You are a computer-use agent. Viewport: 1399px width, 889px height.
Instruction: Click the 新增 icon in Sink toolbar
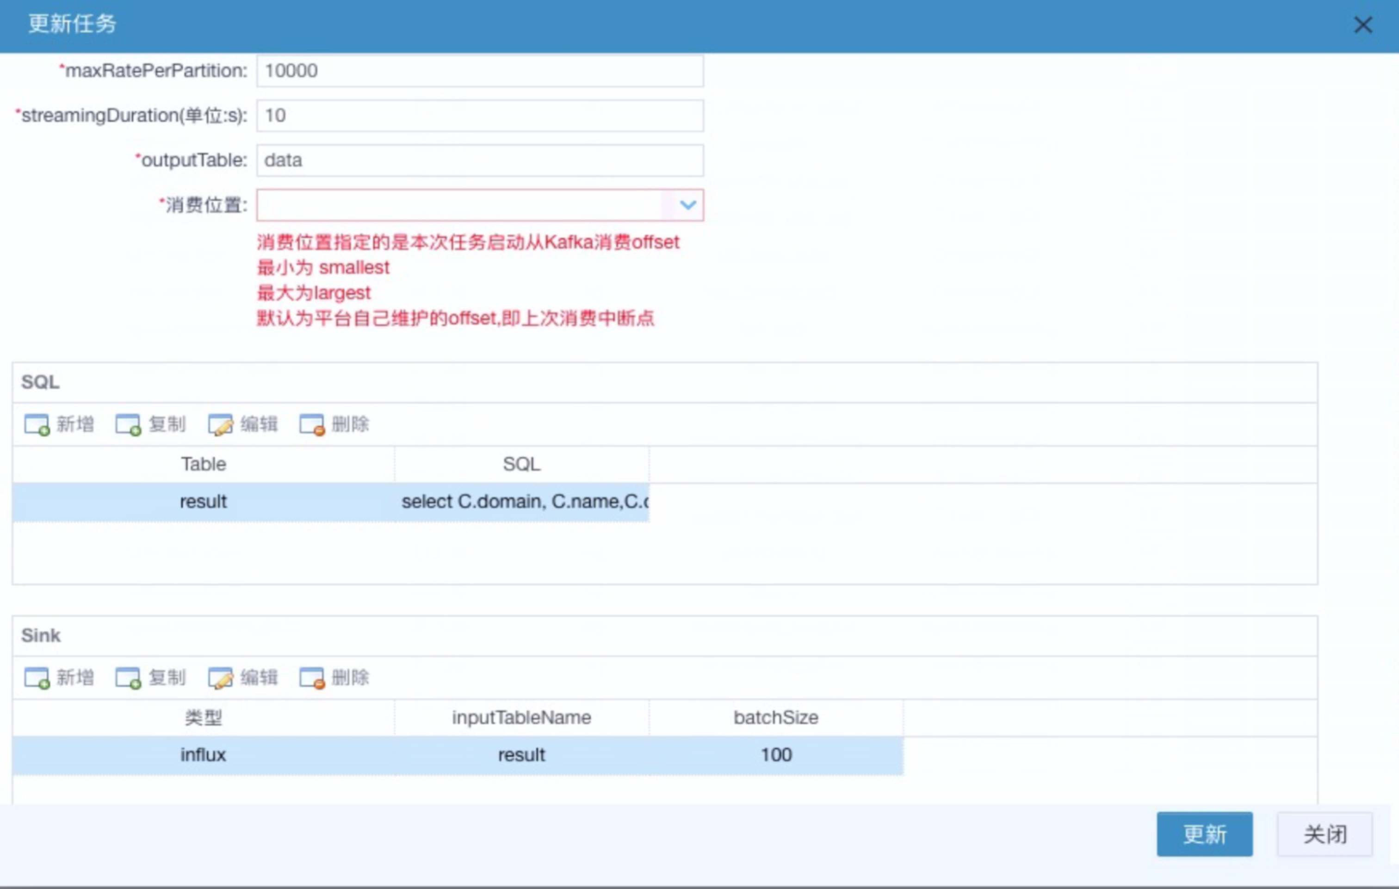click(37, 678)
